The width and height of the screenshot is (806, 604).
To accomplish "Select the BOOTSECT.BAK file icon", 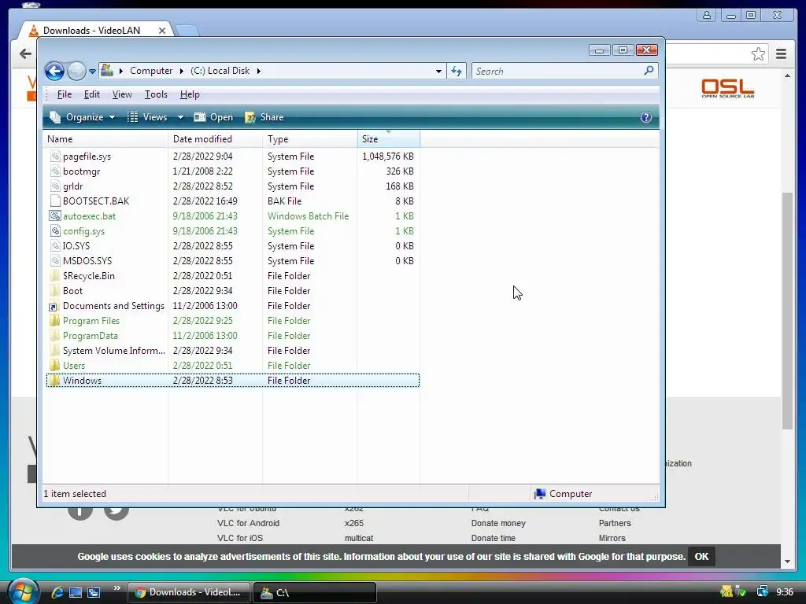I will pos(55,201).
